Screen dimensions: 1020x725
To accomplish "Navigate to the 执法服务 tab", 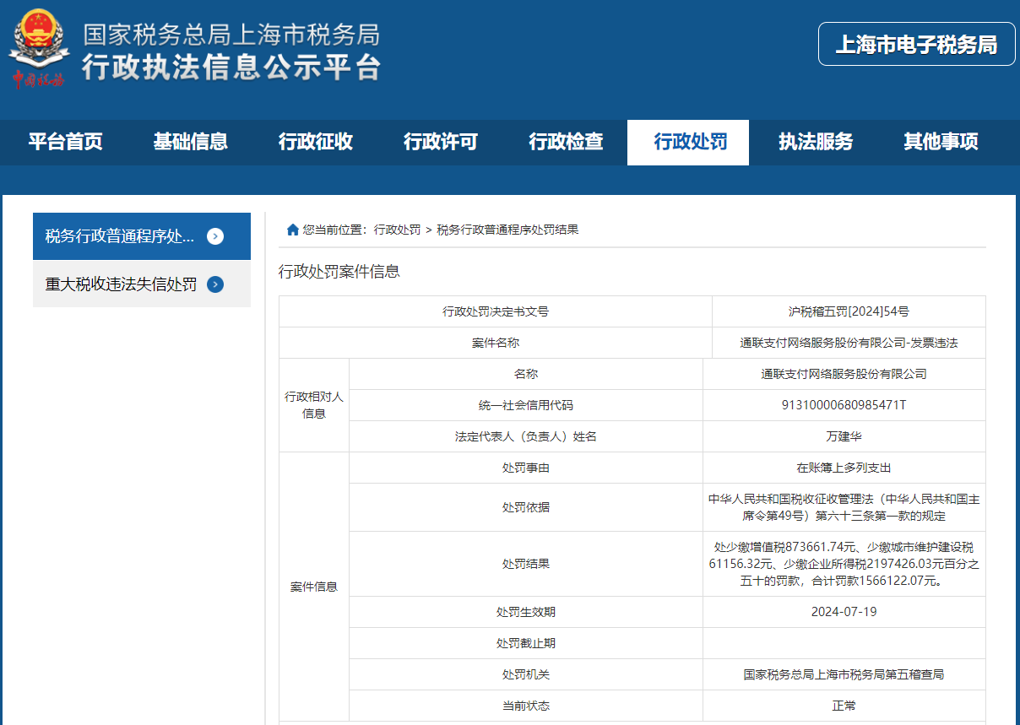I will click(816, 142).
